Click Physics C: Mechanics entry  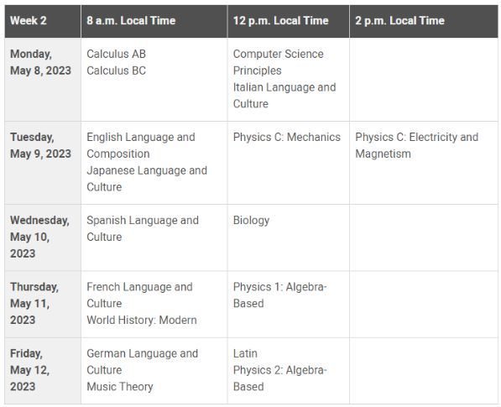point(287,137)
